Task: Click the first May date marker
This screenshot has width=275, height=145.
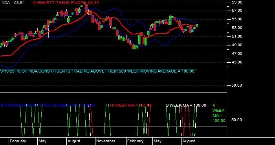Action: [x=42, y=141]
